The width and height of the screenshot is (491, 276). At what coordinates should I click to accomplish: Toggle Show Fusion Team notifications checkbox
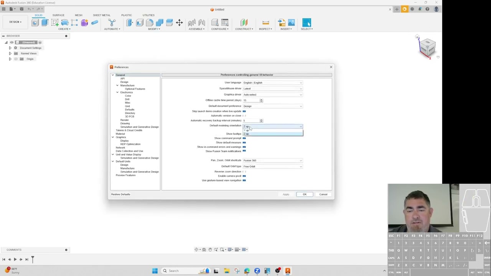(244, 151)
